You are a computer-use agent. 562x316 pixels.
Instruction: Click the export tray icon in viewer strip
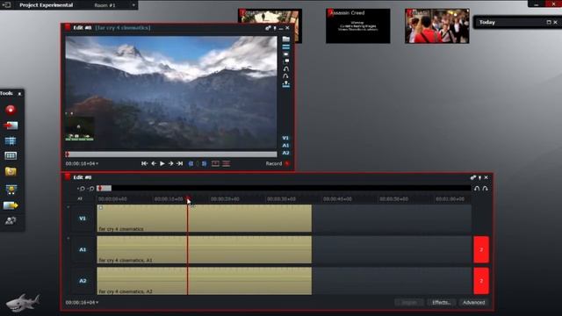[x=286, y=84]
